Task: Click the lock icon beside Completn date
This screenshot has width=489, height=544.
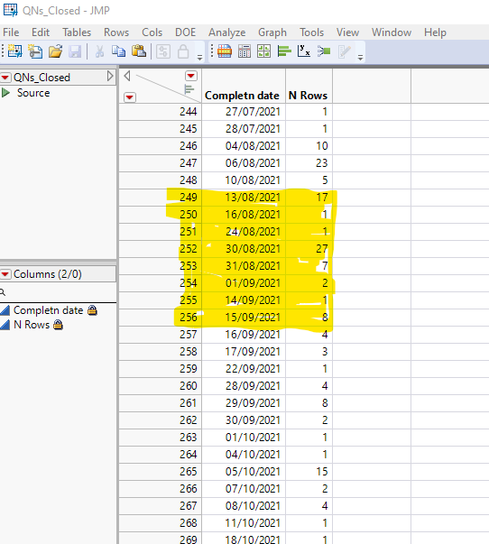Action: 92,309
